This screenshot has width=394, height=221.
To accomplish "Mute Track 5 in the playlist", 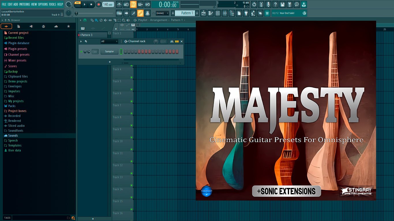I will 132,89.
